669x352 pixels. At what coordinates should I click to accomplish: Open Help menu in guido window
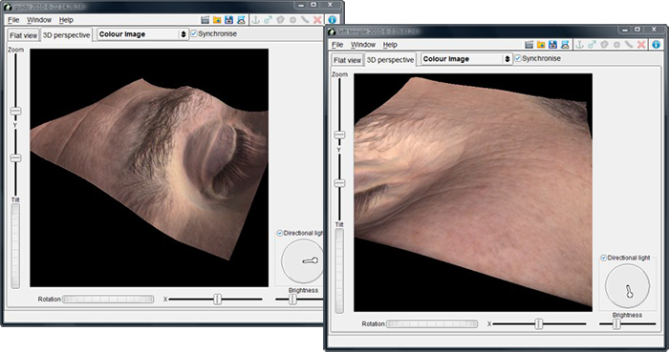point(66,20)
